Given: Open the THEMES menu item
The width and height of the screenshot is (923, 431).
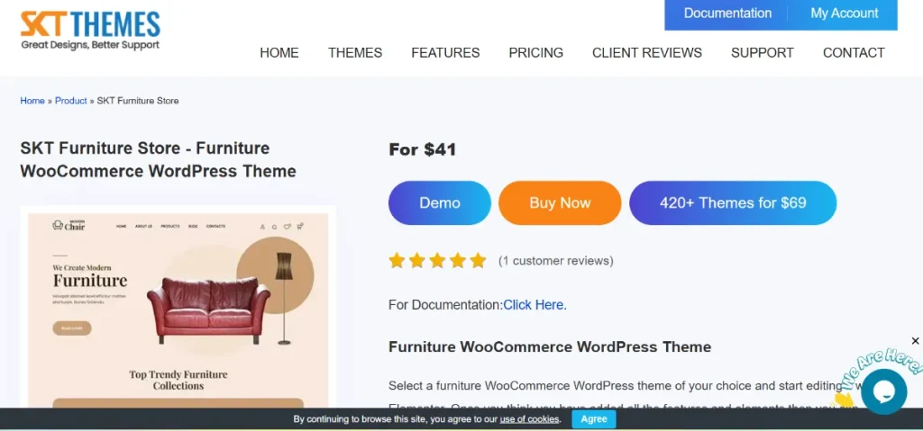Looking at the screenshot, I should coord(355,53).
